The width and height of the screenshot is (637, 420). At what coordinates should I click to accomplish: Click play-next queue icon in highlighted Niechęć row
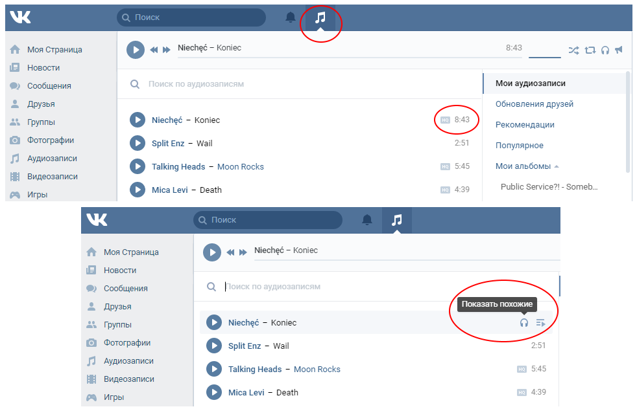point(540,323)
